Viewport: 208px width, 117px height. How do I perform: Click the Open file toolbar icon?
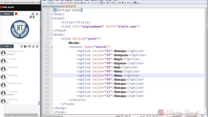click(47, 3)
